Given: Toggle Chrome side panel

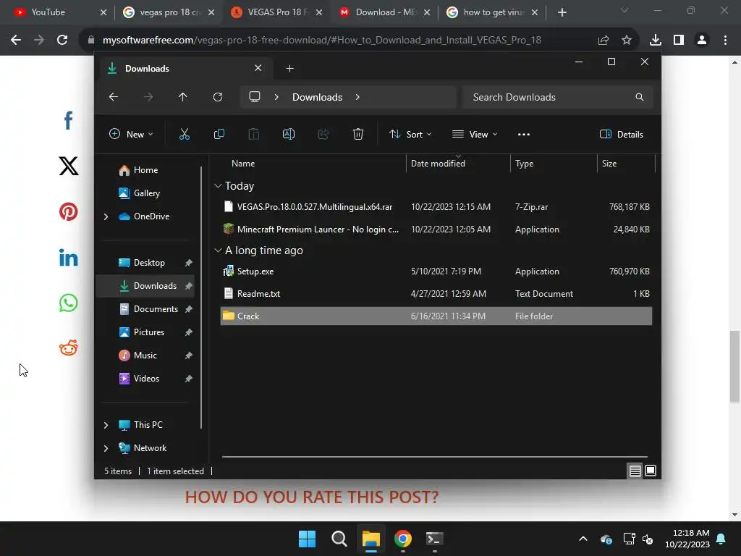Looking at the screenshot, I should point(679,41).
